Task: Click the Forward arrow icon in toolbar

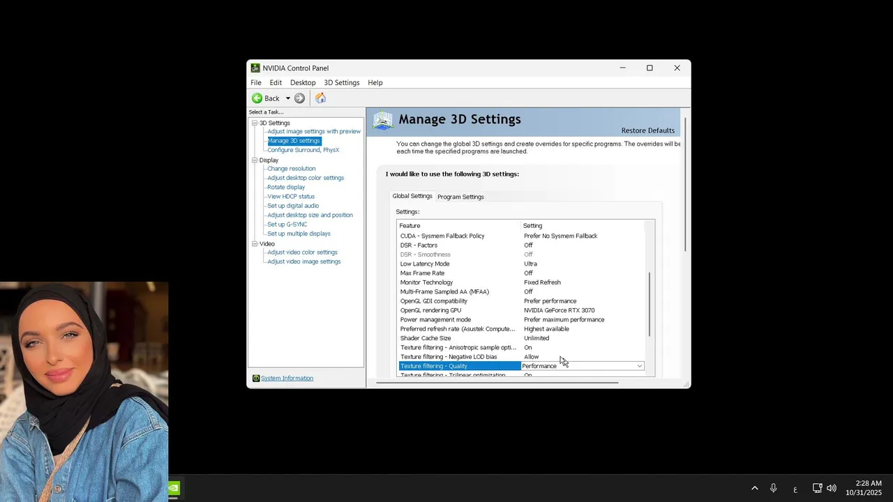Action: (299, 98)
